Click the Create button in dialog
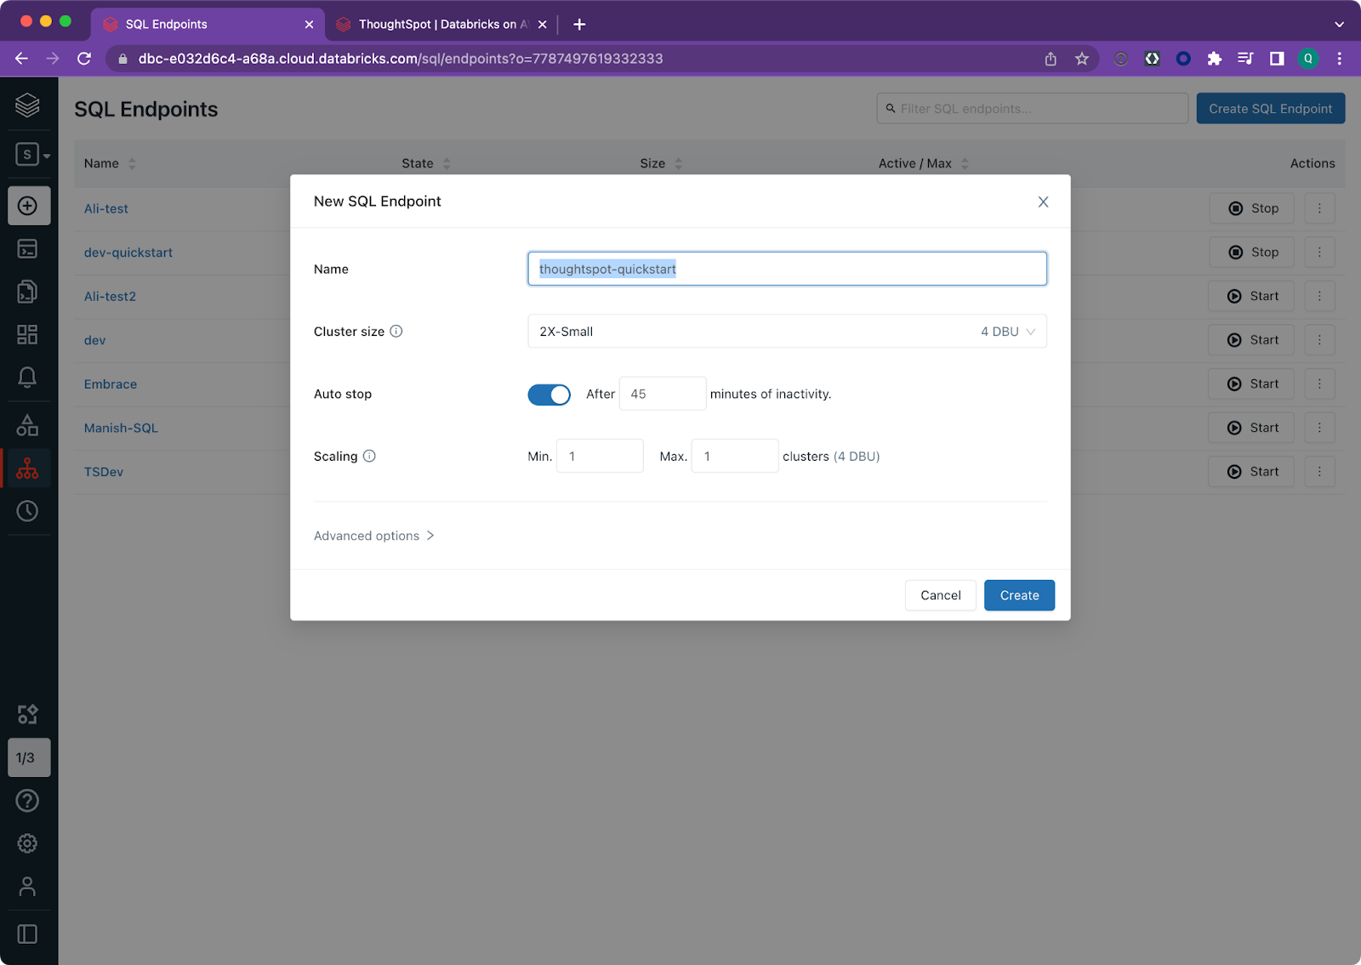Image resolution: width=1361 pixels, height=965 pixels. pyautogui.click(x=1018, y=595)
